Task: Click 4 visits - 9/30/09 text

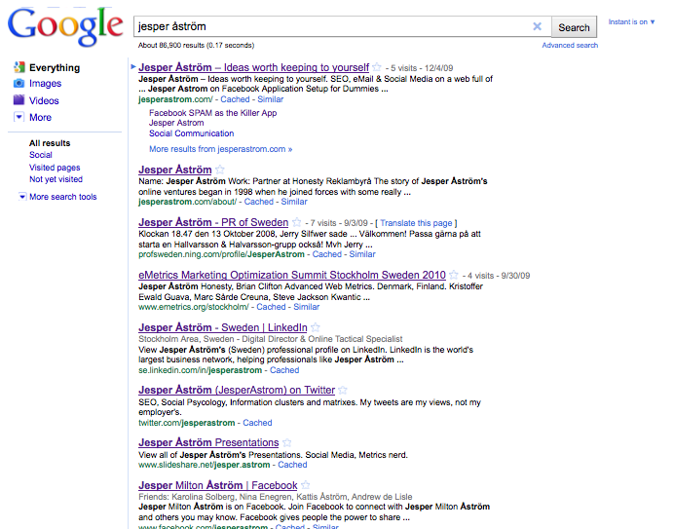Action: (499, 276)
